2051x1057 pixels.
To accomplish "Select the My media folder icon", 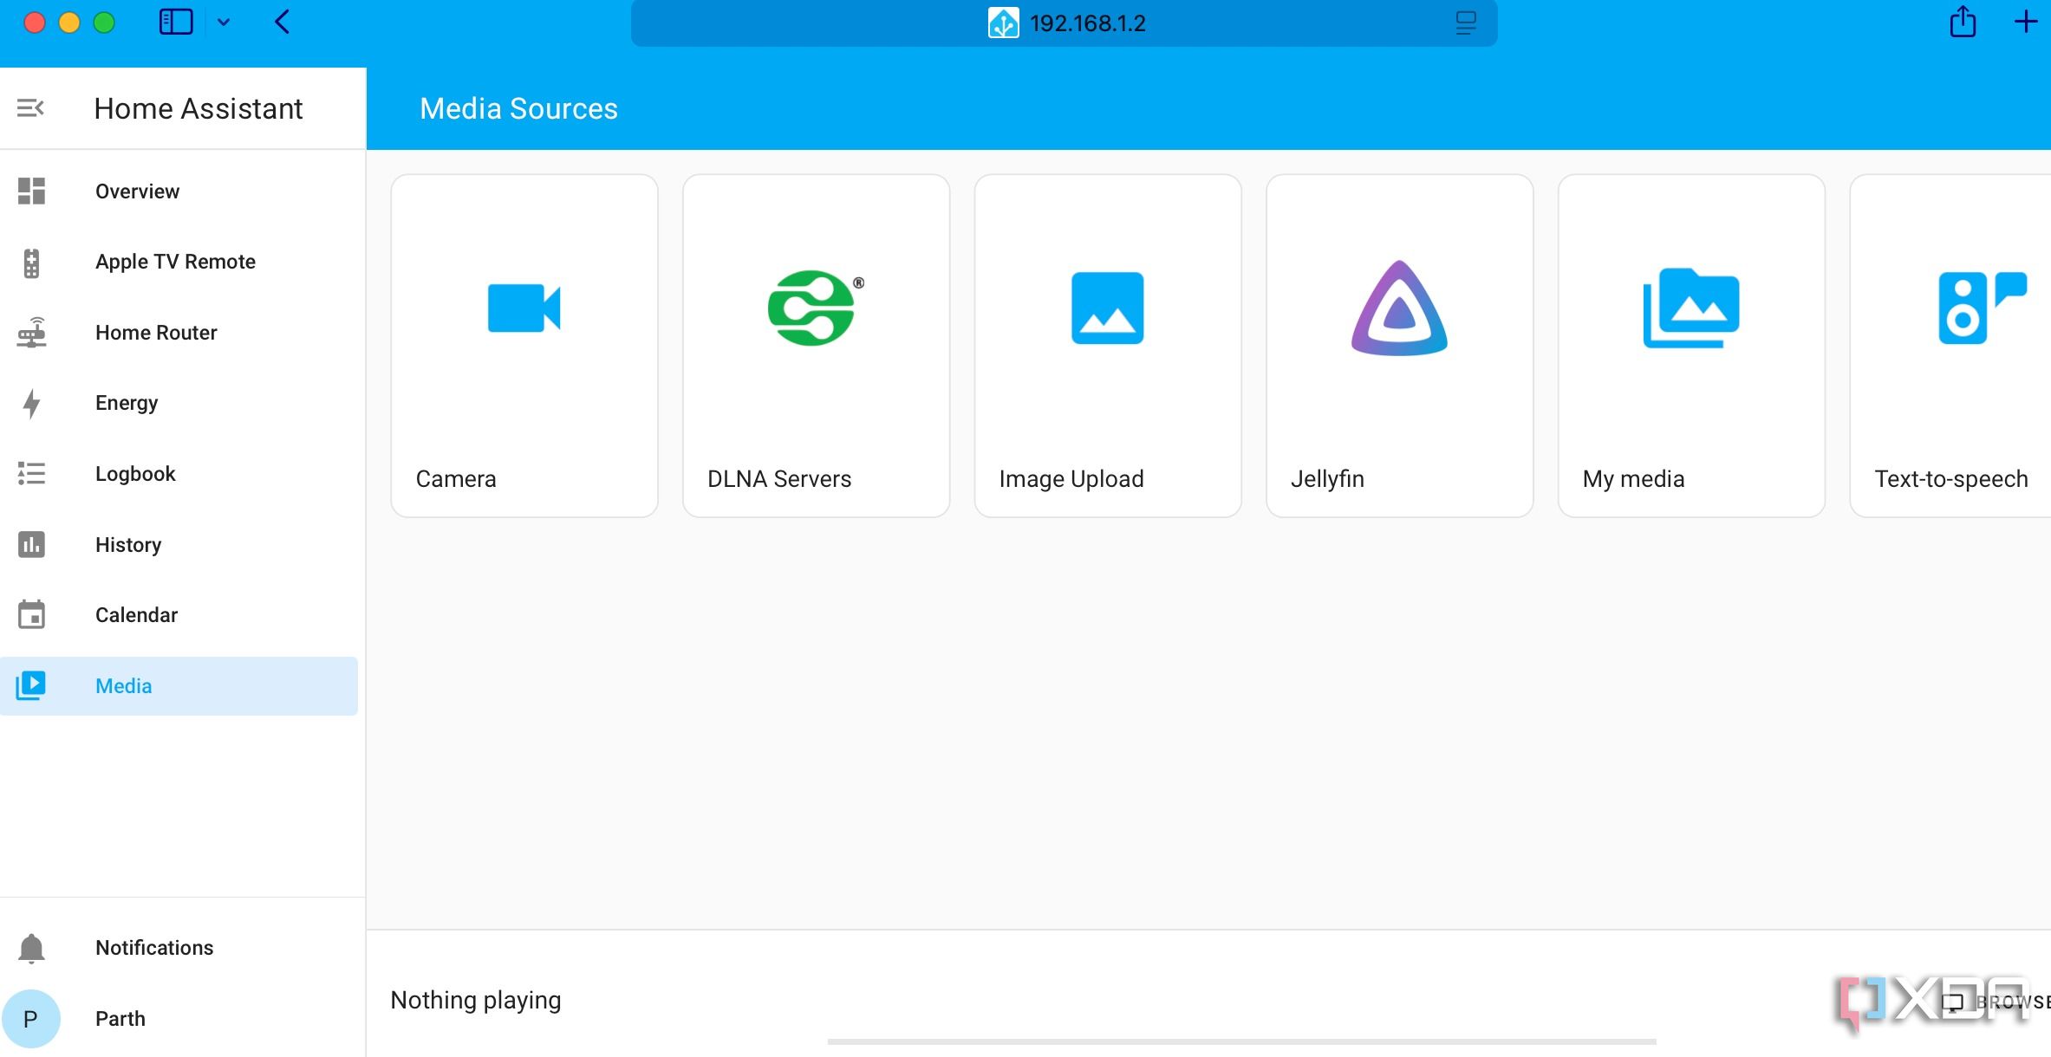I will point(1690,308).
